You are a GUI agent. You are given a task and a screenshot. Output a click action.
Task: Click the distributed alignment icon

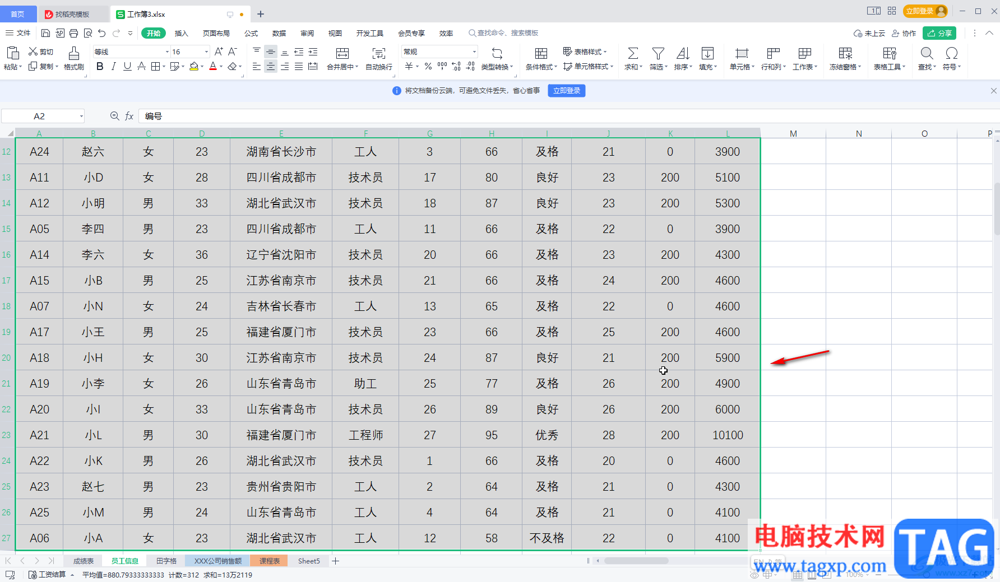[x=313, y=67]
